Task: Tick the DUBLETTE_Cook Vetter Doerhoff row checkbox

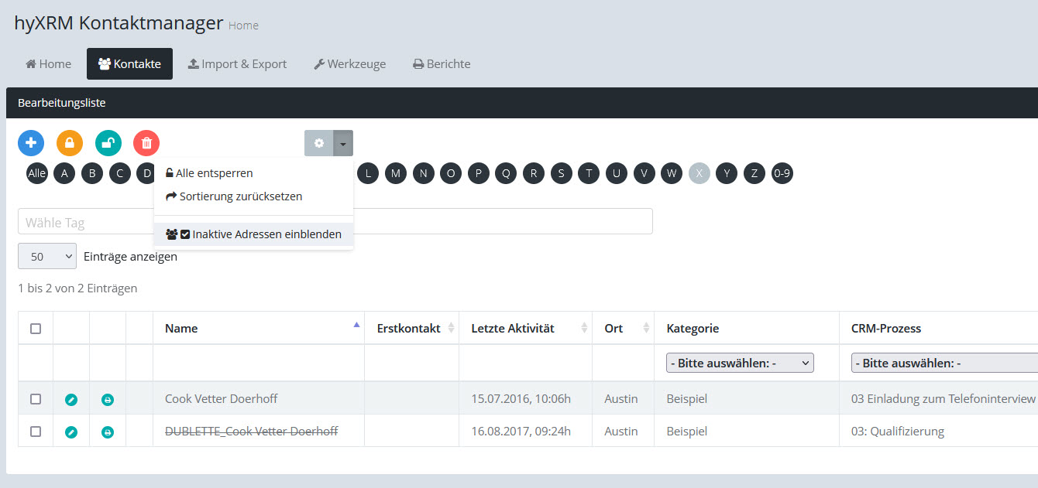Action: pos(36,432)
